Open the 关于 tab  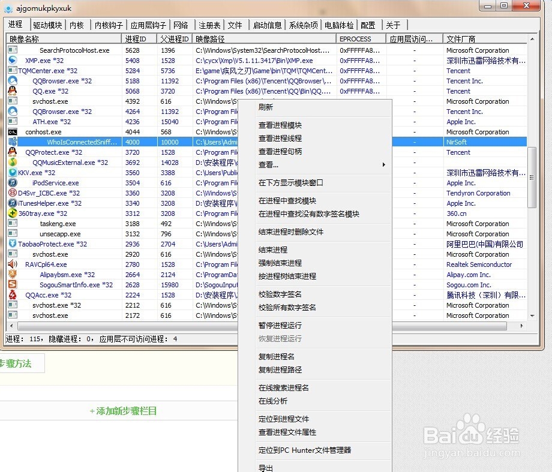[393, 25]
